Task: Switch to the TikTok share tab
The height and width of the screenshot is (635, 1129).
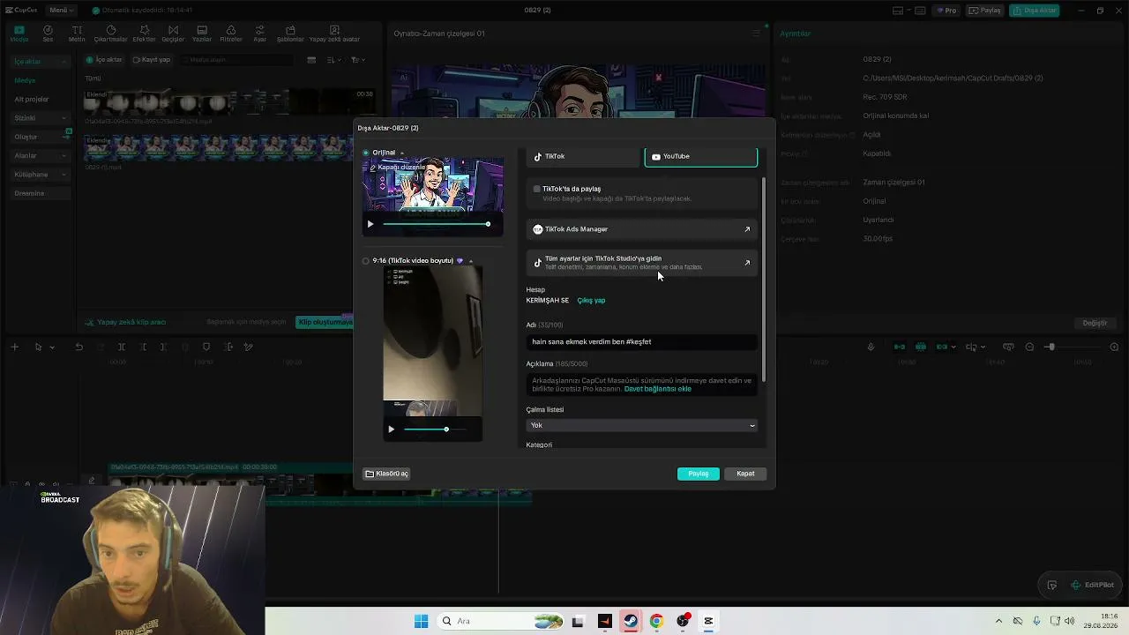Action: tap(583, 156)
